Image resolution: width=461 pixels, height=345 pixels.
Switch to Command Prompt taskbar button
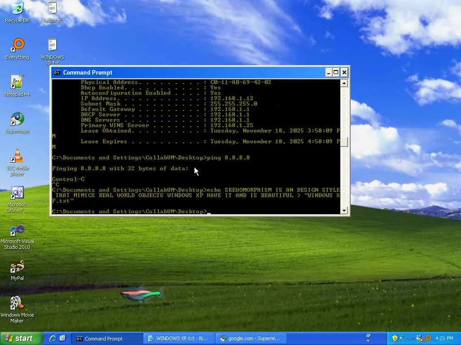click(107, 339)
